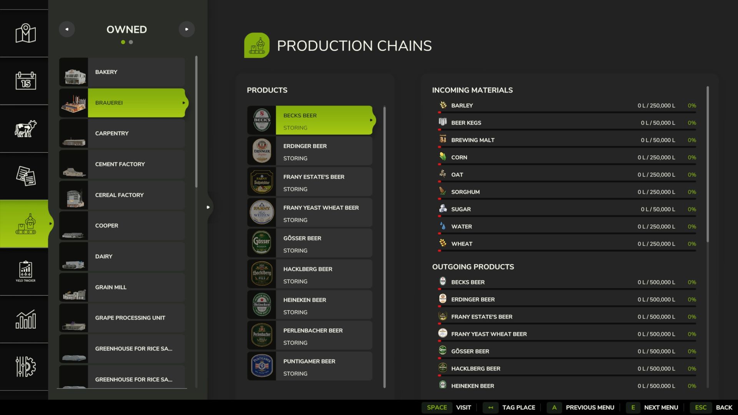Toggle the Erdinger Beer production
Viewport: 738px width, 415px height.
point(310,151)
